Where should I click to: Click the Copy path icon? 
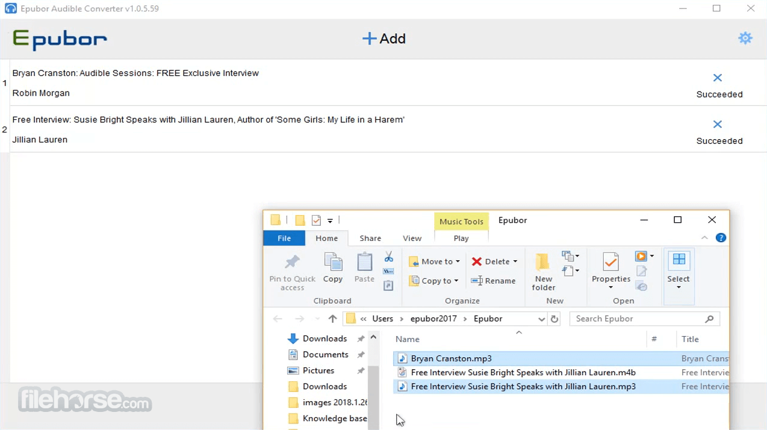(x=388, y=272)
